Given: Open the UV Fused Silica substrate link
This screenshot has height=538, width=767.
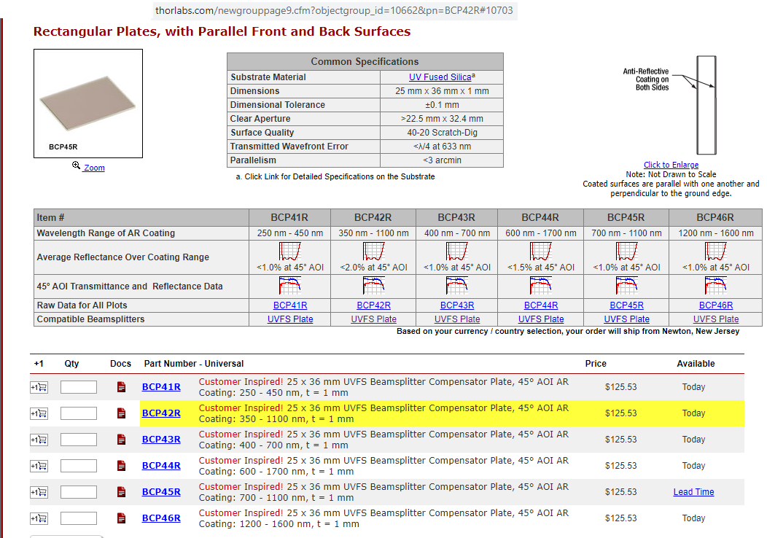Looking at the screenshot, I should click(440, 77).
